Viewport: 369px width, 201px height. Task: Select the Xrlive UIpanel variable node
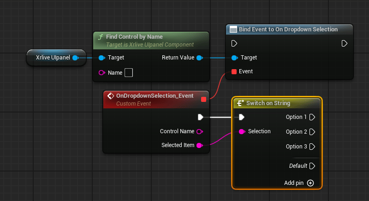point(56,58)
